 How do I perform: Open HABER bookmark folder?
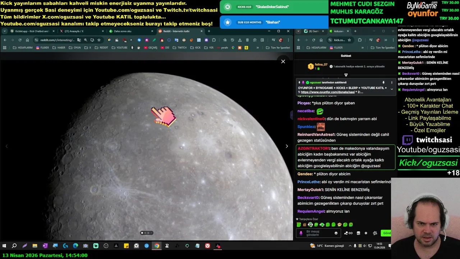(59, 47)
